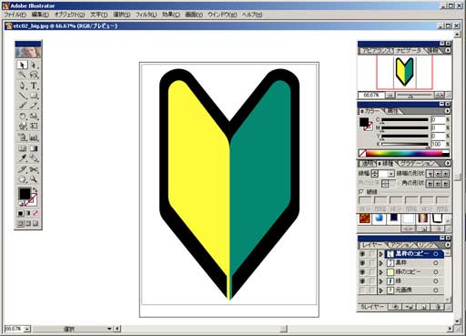Enable the 破線 dashed line checkbox
Screen dimensions: 466x336
click(x=361, y=192)
